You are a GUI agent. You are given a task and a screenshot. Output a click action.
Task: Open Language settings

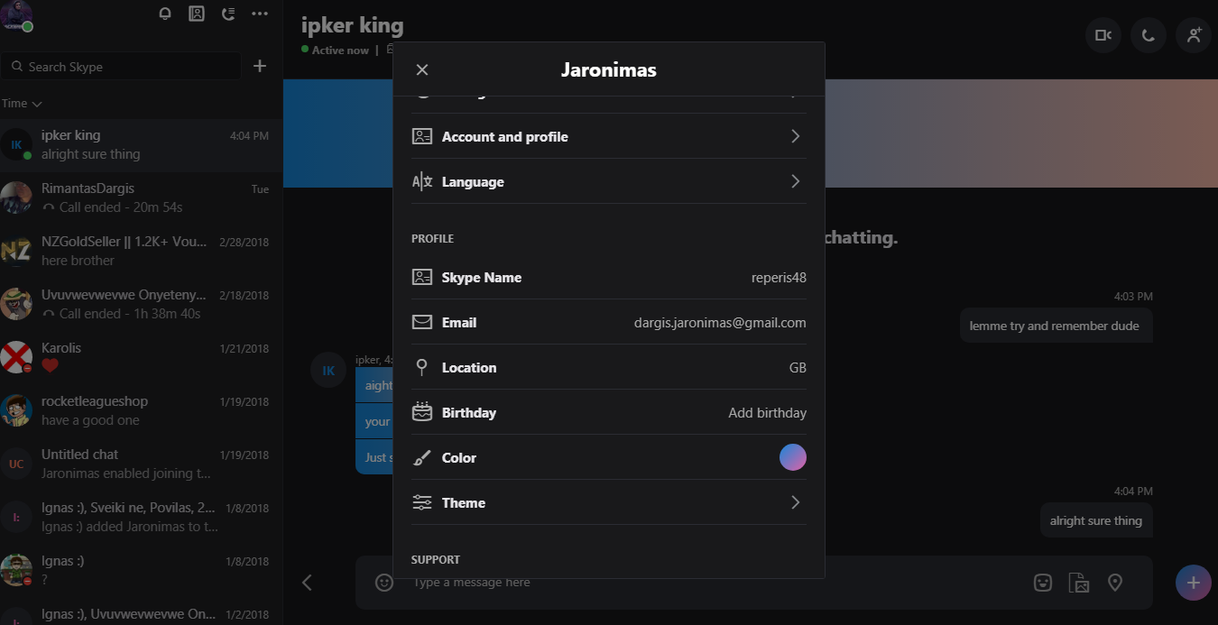tap(609, 181)
